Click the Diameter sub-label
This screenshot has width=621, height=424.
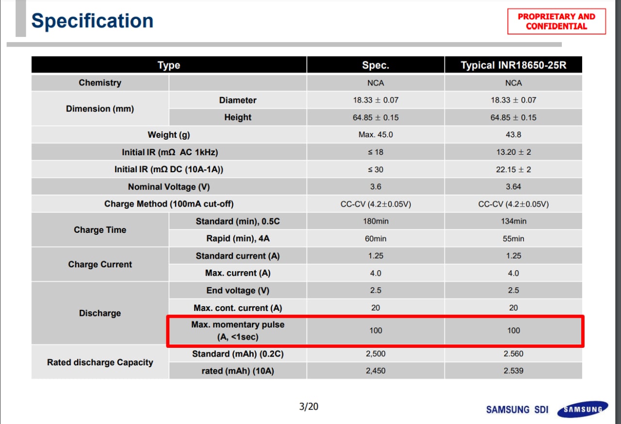click(238, 100)
